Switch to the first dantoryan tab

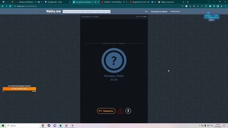pyautogui.click(x=29, y=2)
